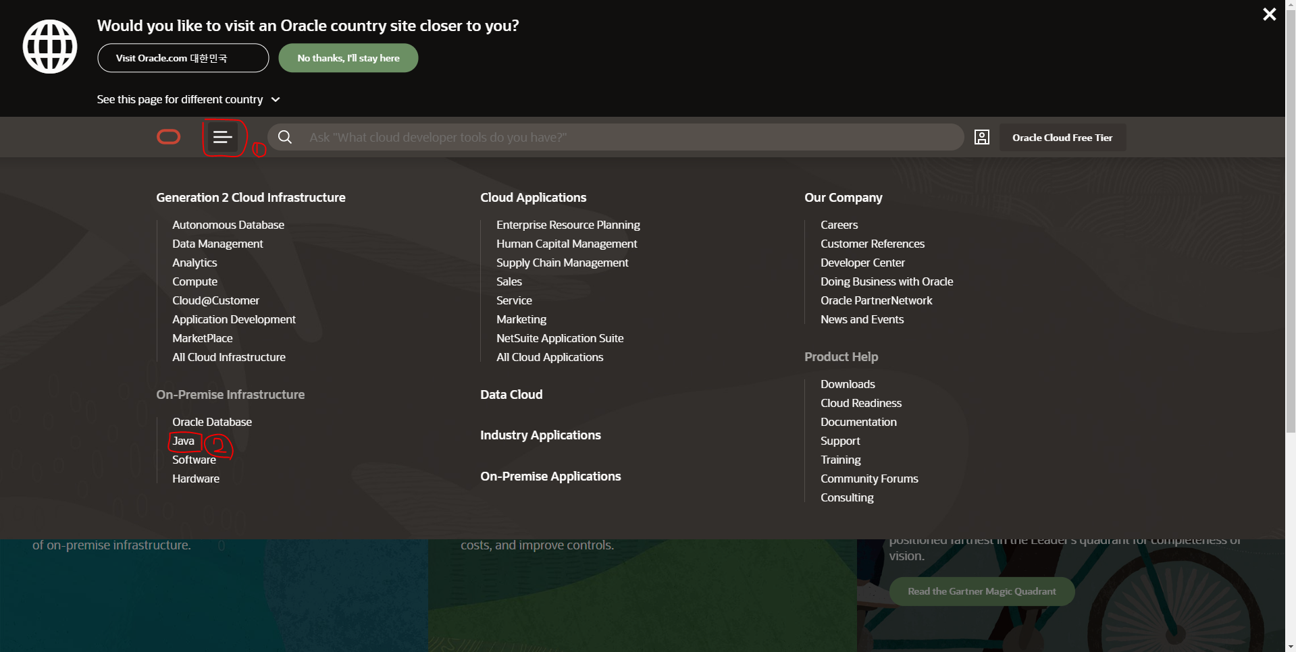1296x652 pixels.
Task: Click the globe icon in banner
Action: (50, 47)
